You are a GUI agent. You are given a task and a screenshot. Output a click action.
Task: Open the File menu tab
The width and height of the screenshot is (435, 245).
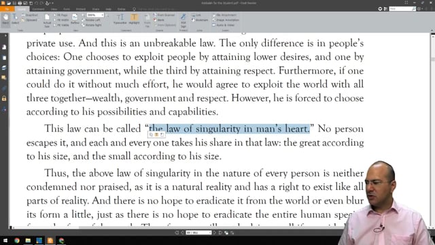pos(7,9)
